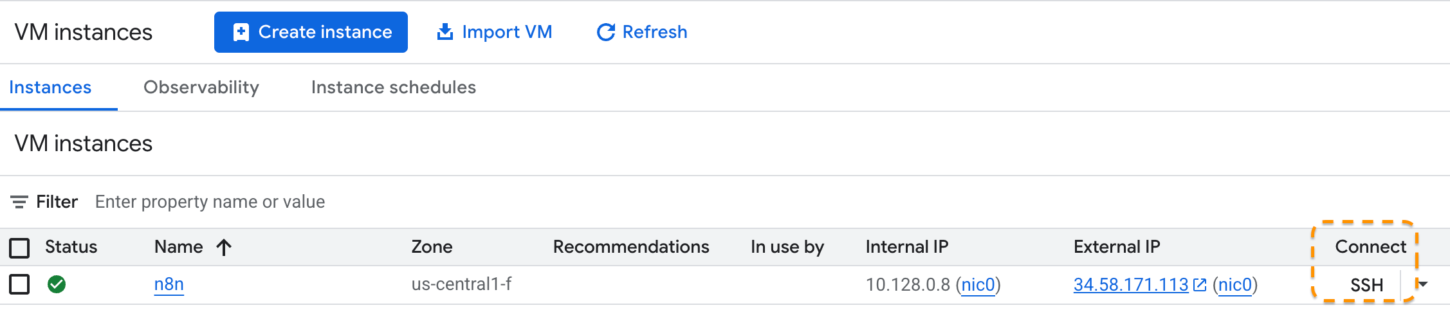Click the Refresh circular arrow icon
1450x328 pixels.
coord(605,32)
